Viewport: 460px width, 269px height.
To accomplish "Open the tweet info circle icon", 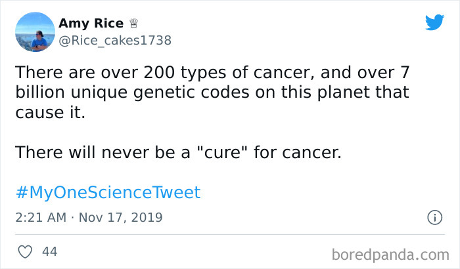I will tap(434, 217).
